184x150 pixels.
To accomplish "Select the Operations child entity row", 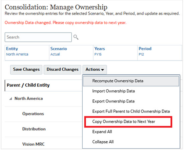I will [43, 114].
